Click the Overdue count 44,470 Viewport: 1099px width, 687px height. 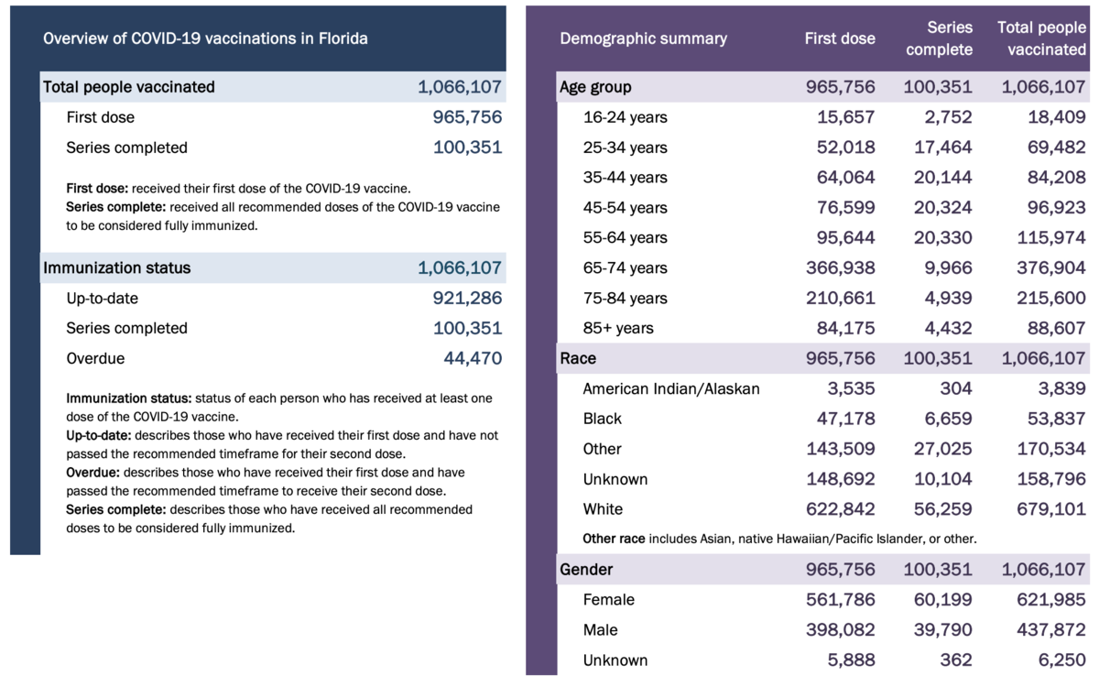[473, 358]
